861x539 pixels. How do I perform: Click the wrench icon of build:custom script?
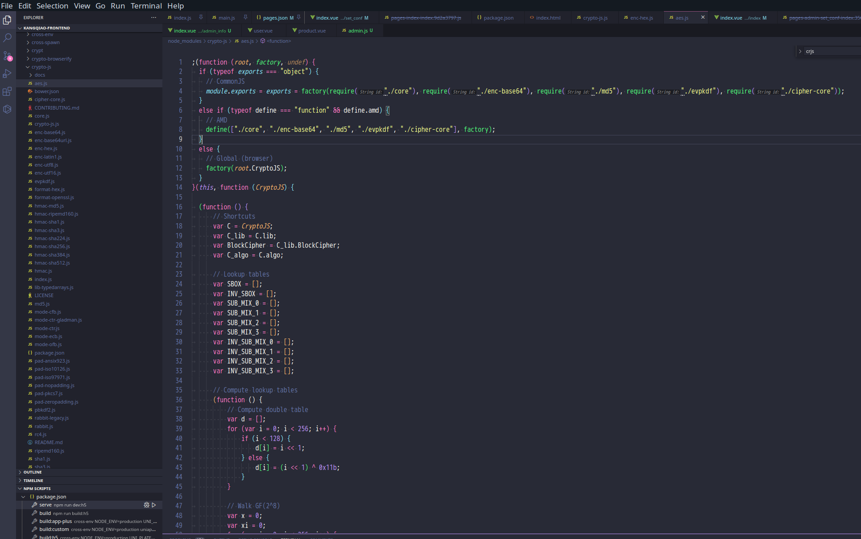(34, 530)
